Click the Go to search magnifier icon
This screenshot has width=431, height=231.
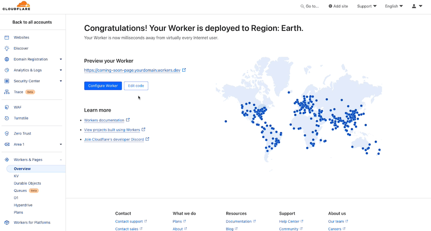click(302, 6)
